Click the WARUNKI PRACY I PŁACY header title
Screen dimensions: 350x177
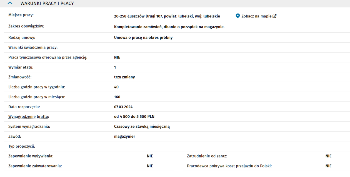[x=47, y=4]
